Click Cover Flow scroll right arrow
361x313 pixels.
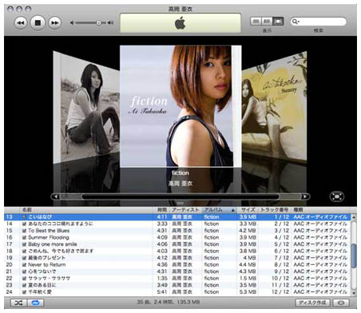[305, 196]
